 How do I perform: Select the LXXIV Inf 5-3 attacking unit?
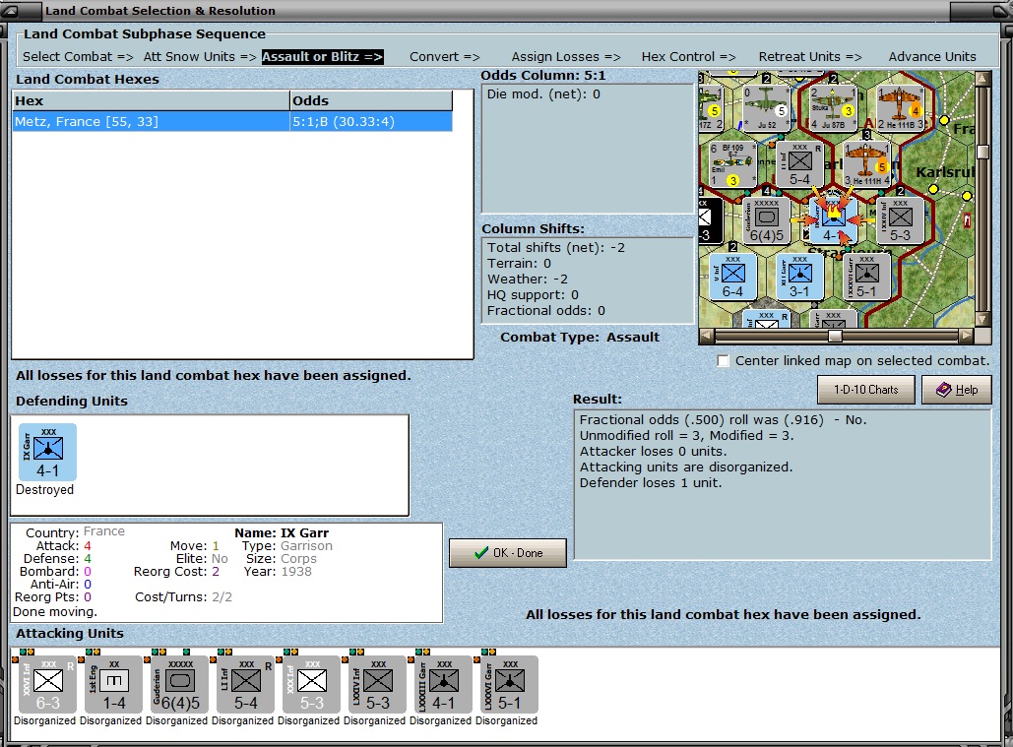click(375, 684)
